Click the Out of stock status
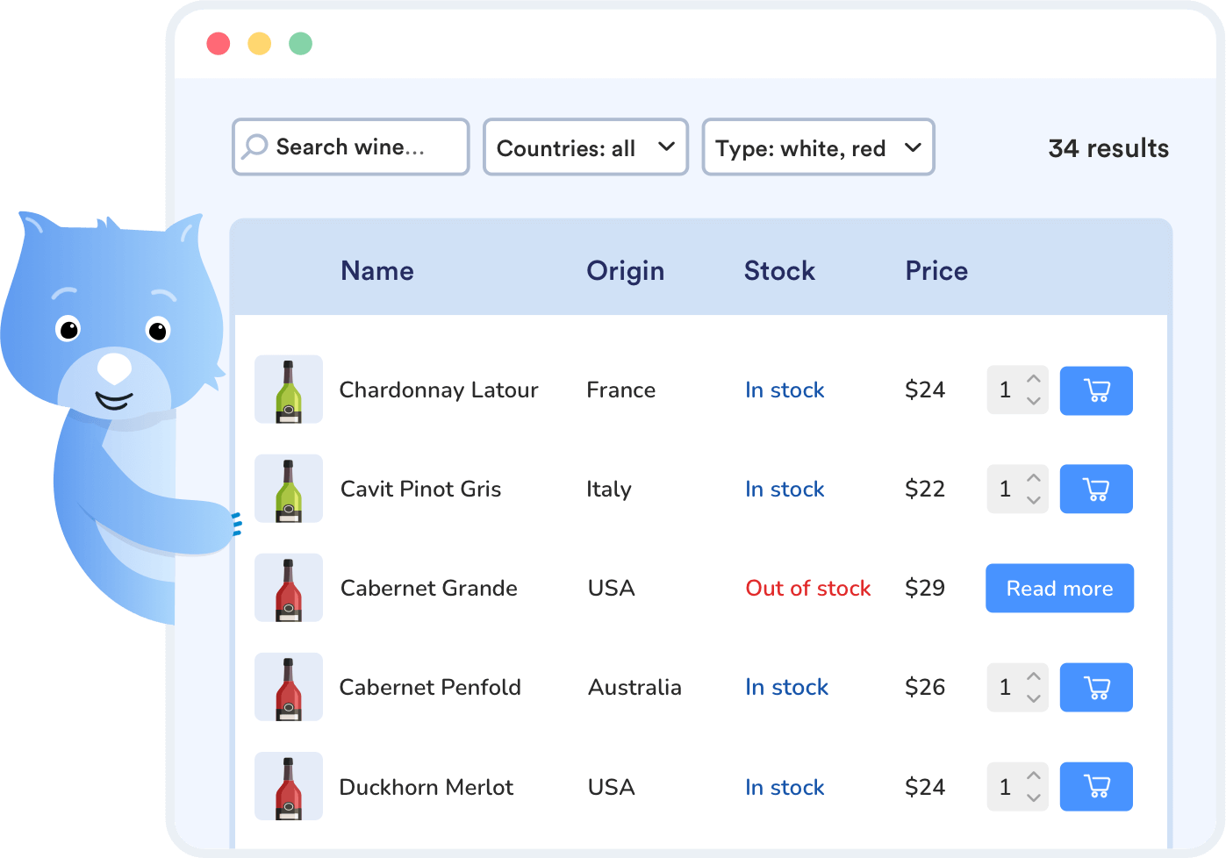The width and height of the screenshot is (1226, 858). pos(808,588)
